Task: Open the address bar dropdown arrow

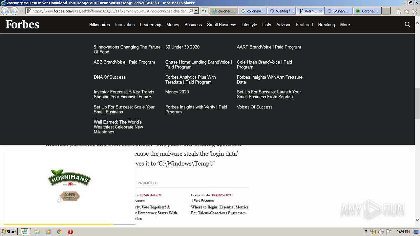Action: pos(196,11)
